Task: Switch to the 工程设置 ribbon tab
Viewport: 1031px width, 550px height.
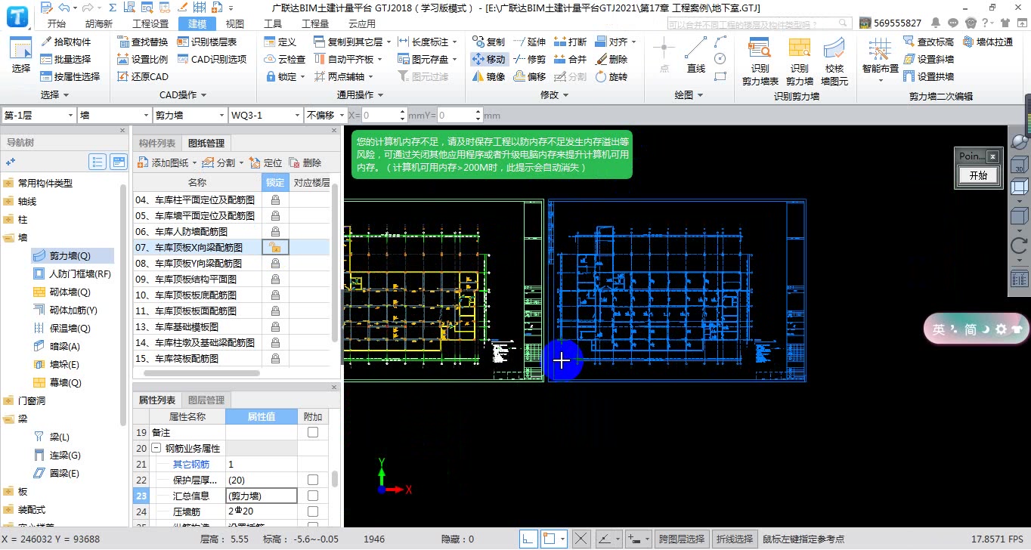Action: (x=150, y=23)
